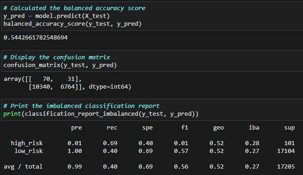
Task: Click the y_pred = model.predict(X_test) line
Action: pyautogui.click(x=57, y=16)
